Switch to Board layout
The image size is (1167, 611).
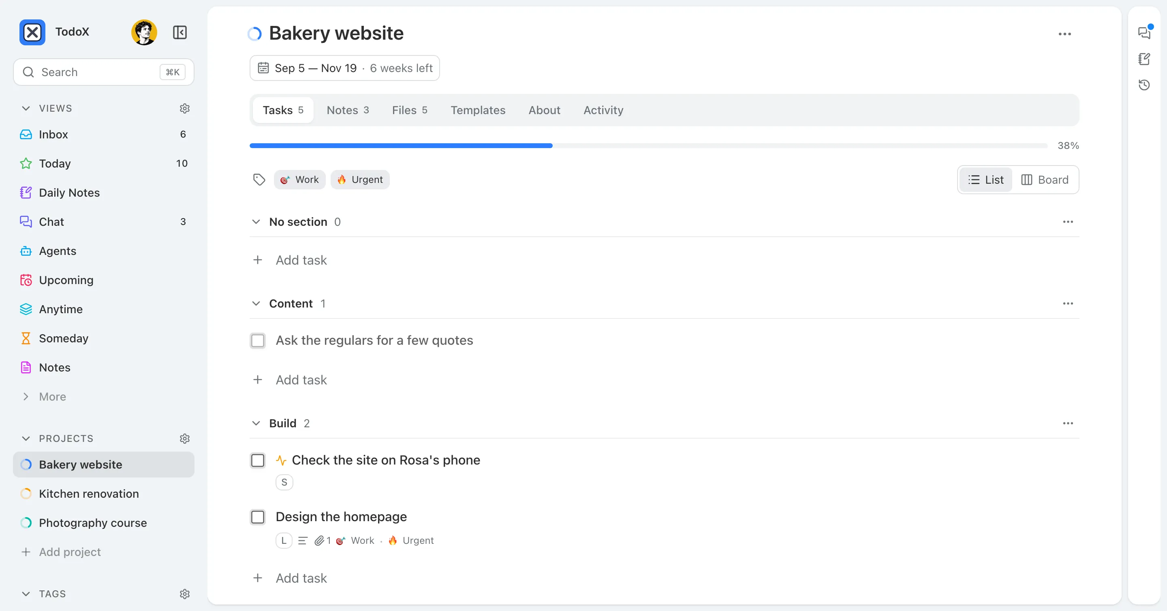coord(1045,180)
